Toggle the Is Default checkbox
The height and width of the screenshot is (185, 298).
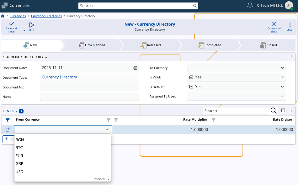click(191, 87)
